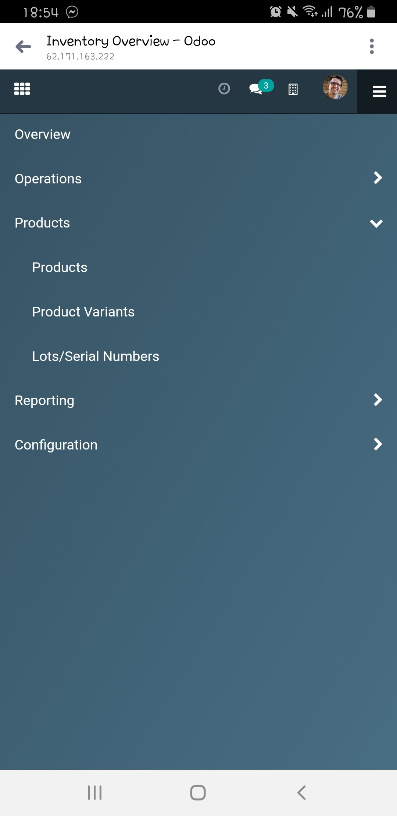Expand the Reporting submenu chevron
This screenshot has height=816, width=397.
pyautogui.click(x=378, y=400)
